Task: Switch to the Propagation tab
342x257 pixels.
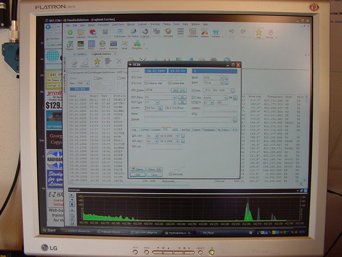Action: point(209,129)
